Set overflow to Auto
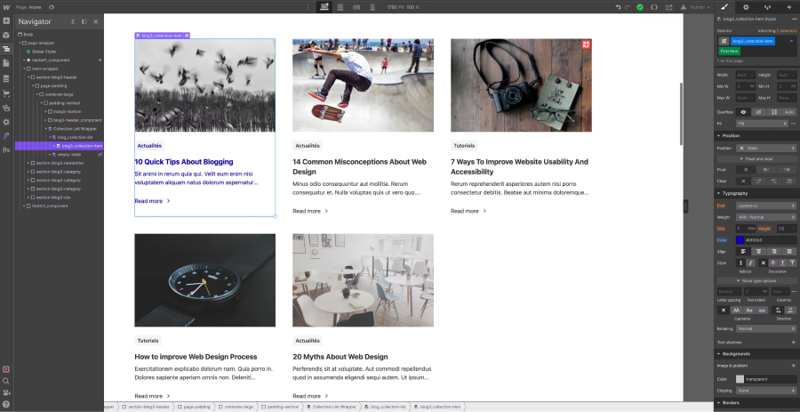 [x=789, y=112]
